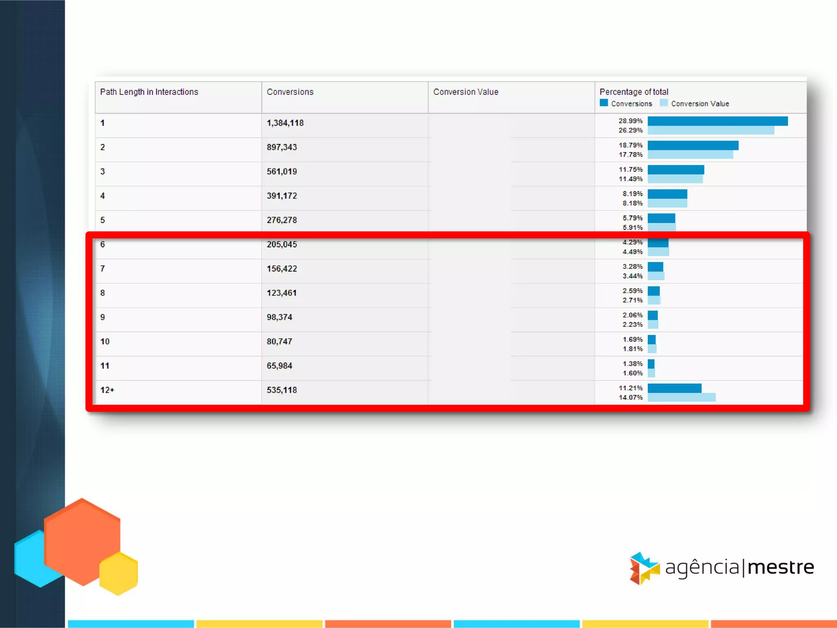
Task: Click the Percentage of total header
Action: pyautogui.click(x=633, y=92)
